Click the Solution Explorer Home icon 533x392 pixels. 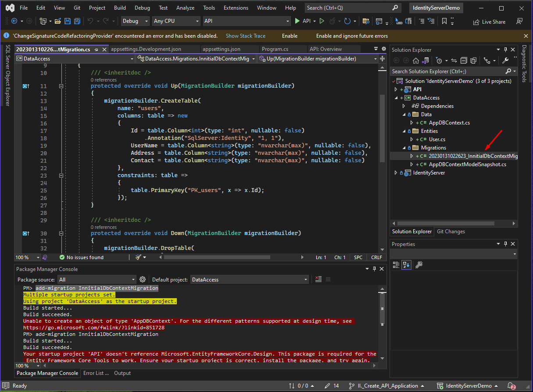[416, 61]
